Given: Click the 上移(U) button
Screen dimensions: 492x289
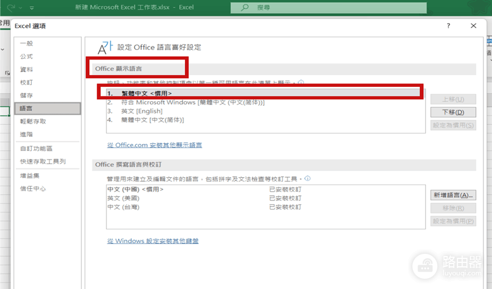Looking at the screenshot, I should 453,99.
